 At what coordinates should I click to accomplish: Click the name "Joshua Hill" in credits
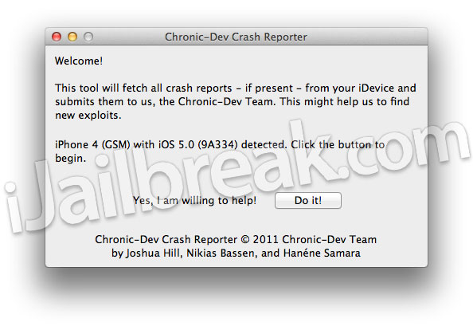(153, 253)
